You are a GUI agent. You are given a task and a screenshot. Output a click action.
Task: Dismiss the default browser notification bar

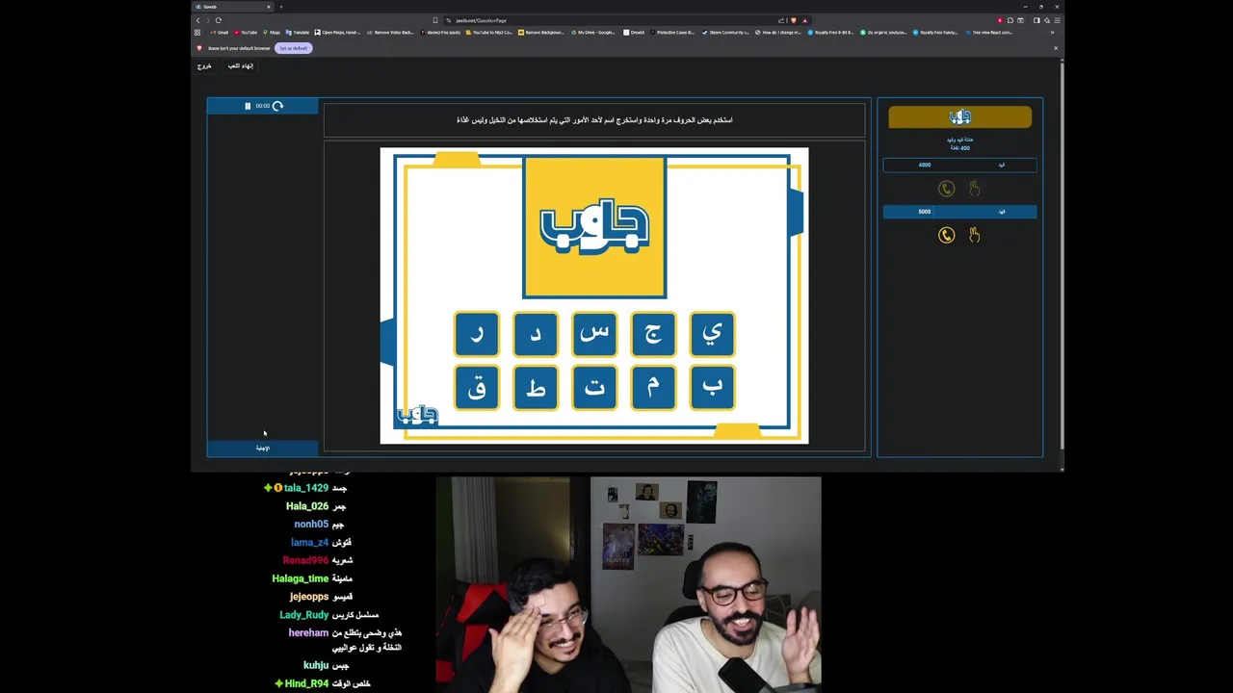pyautogui.click(x=1055, y=48)
